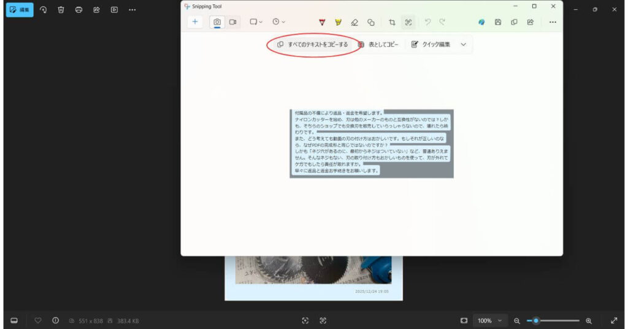Image resolution: width=628 pixels, height=329 pixels.
Task: Show file info panel in Photos
Action: [55, 320]
